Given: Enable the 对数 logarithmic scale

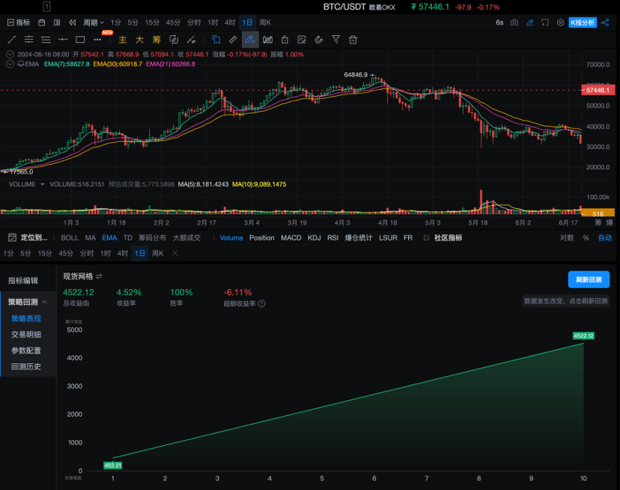Looking at the screenshot, I should click(567, 238).
